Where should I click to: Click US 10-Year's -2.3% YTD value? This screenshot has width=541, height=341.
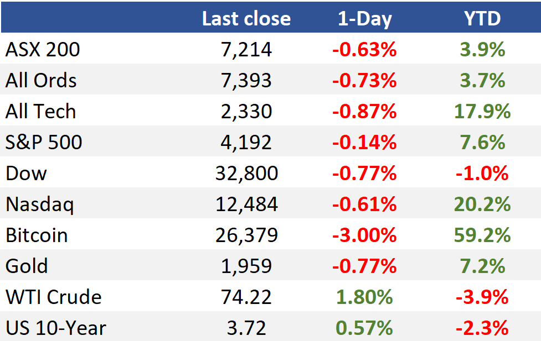pos(482,328)
